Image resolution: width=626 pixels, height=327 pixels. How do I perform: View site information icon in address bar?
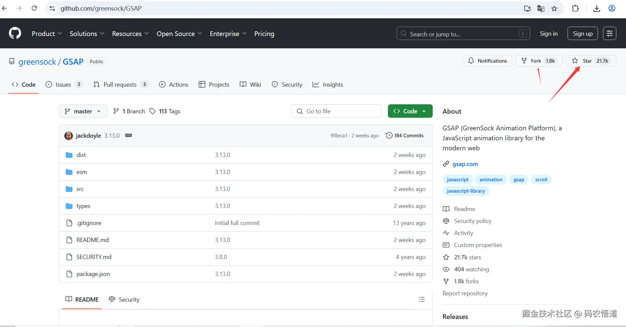coord(52,8)
